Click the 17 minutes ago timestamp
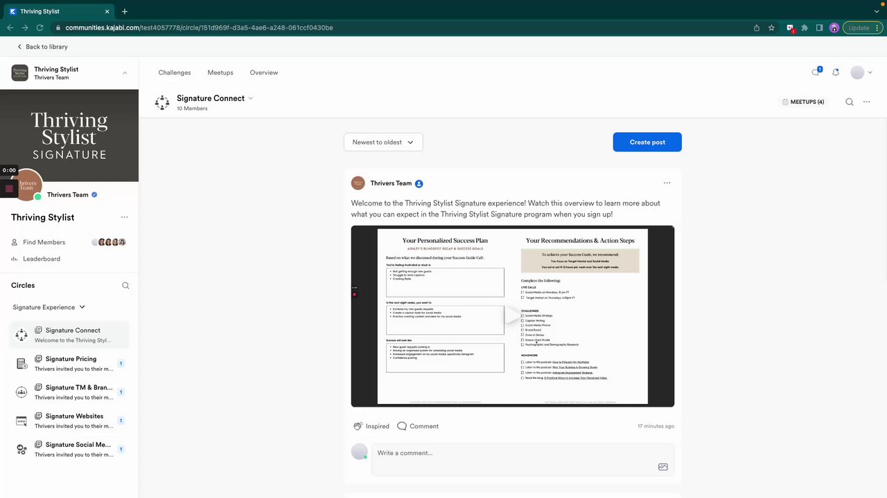Screen dimensions: 887x498 coord(656,426)
